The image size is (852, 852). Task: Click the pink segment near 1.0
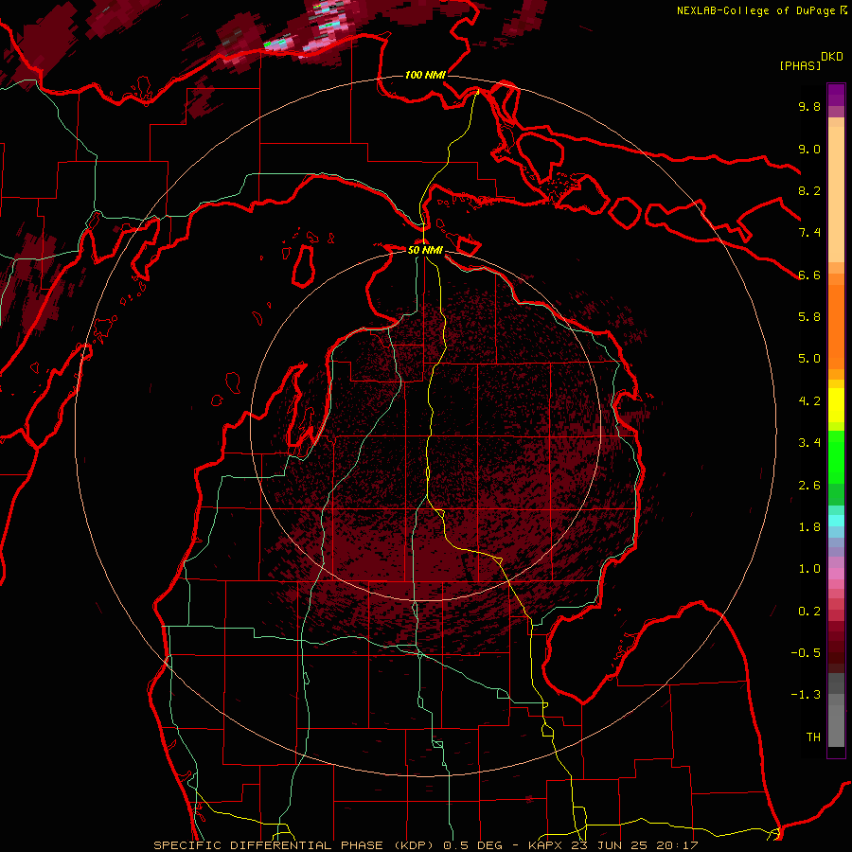pyautogui.click(x=836, y=574)
